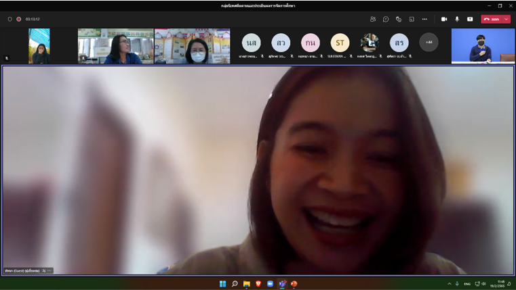Open Microsoft Teams from the taskbar

point(282,284)
